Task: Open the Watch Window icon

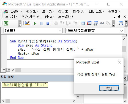Action: click(x=96, y=23)
